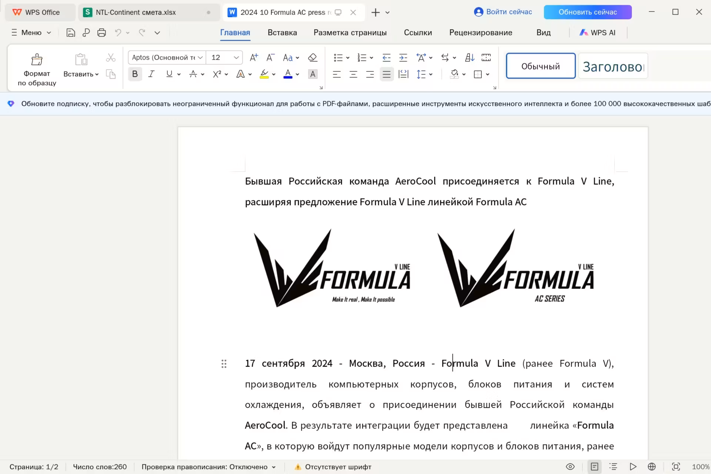The height and width of the screenshot is (474, 711).
Task: Click the Redo arrow icon
Action: [142, 33]
